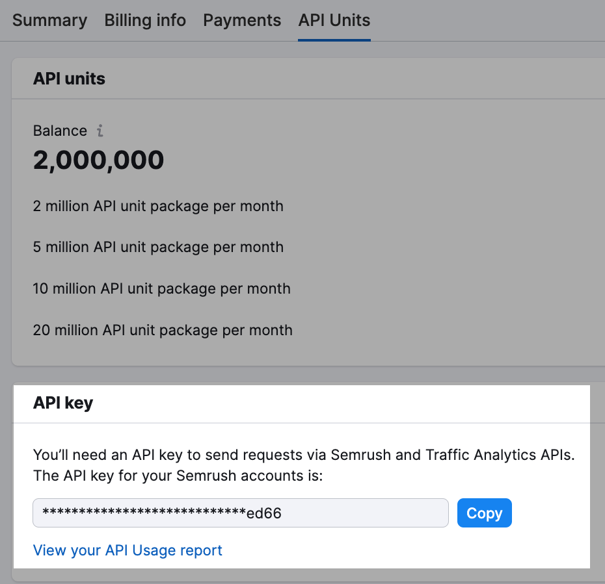Open the Payments tab
Viewport: 605px width, 584px height.
tap(241, 20)
